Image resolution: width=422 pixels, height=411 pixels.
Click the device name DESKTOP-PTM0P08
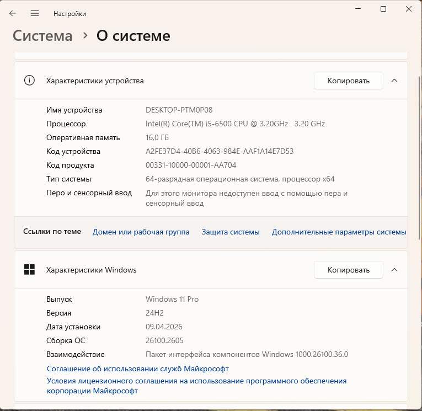(x=179, y=110)
